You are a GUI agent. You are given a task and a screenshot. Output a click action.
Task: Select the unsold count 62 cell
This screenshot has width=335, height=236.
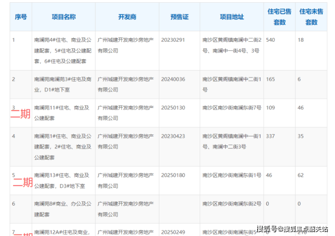301,175
